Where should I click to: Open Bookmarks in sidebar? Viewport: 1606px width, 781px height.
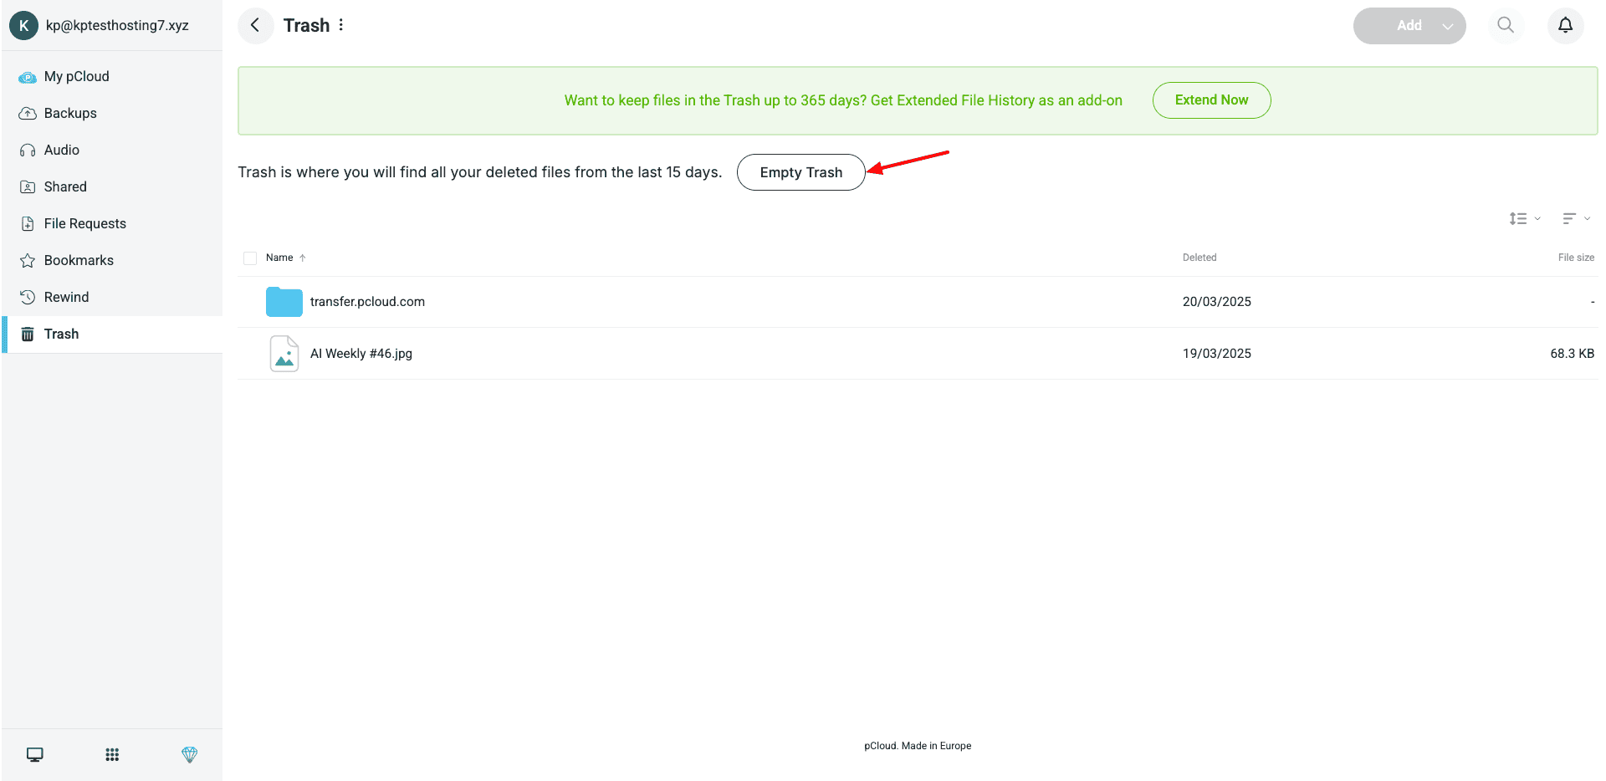[x=112, y=260]
